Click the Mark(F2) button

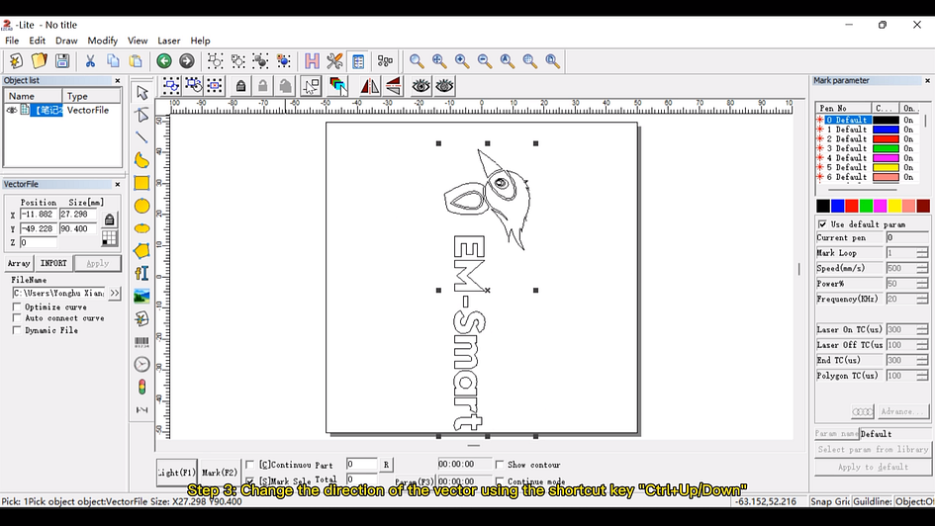pyautogui.click(x=220, y=473)
